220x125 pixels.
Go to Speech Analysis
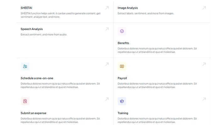32,29
